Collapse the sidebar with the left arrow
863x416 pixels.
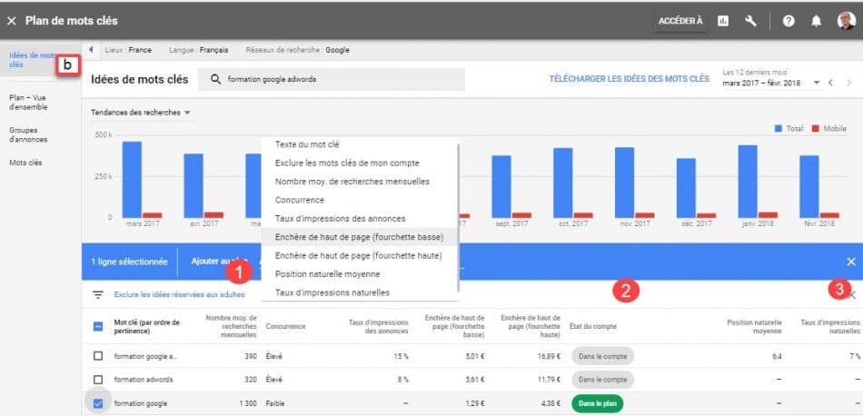91,50
